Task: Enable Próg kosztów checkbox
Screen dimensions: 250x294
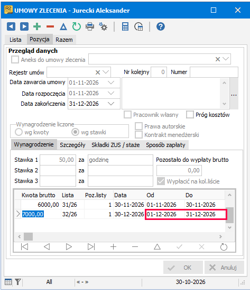Action: [x=190, y=115]
